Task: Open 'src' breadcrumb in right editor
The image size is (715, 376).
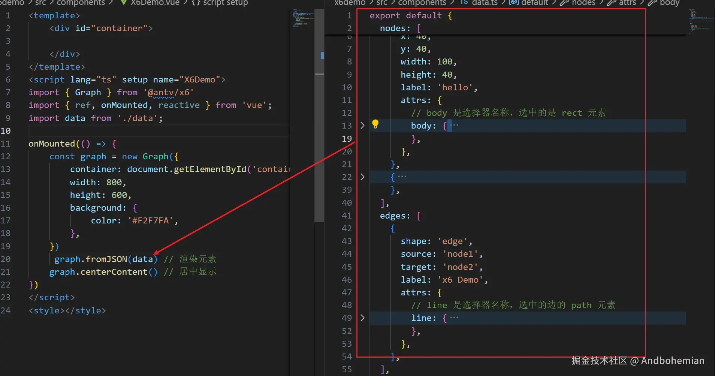Action: coord(382,3)
